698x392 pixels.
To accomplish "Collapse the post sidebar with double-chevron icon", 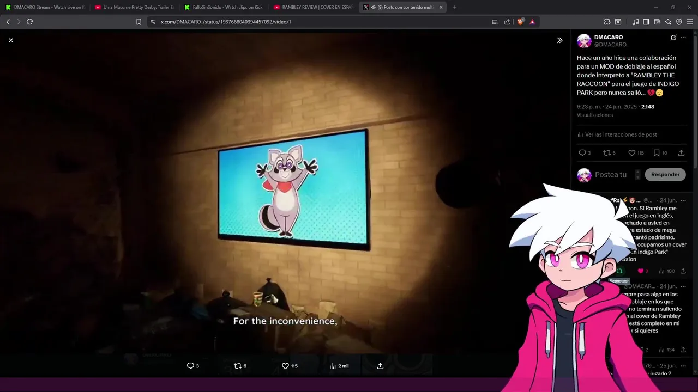I will (x=559, y=40).
